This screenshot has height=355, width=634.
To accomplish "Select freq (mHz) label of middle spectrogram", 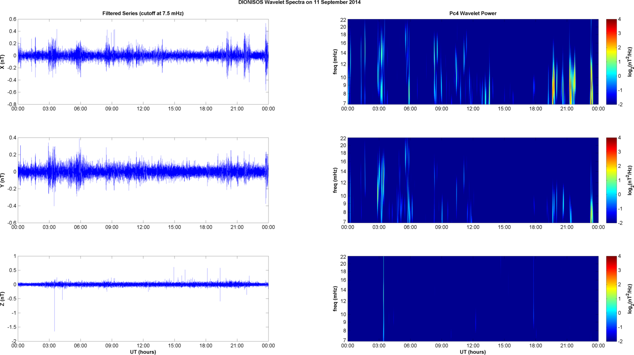I will click(335, 180).
